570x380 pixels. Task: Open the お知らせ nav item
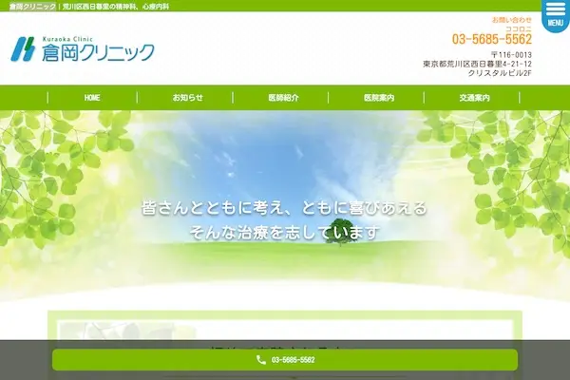pyautogui.click(x=187, y=98)
